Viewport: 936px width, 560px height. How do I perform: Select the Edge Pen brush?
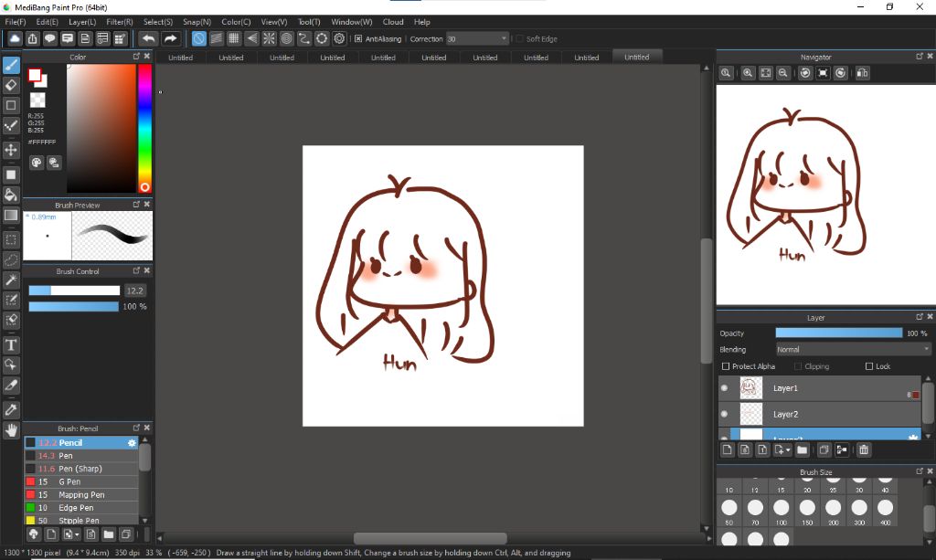(81, 508)
